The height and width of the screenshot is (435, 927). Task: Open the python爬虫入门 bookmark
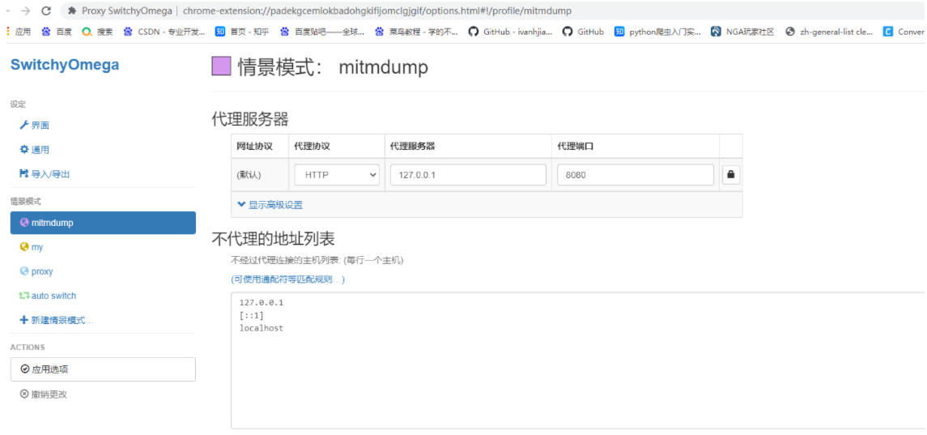coord(657,32)
